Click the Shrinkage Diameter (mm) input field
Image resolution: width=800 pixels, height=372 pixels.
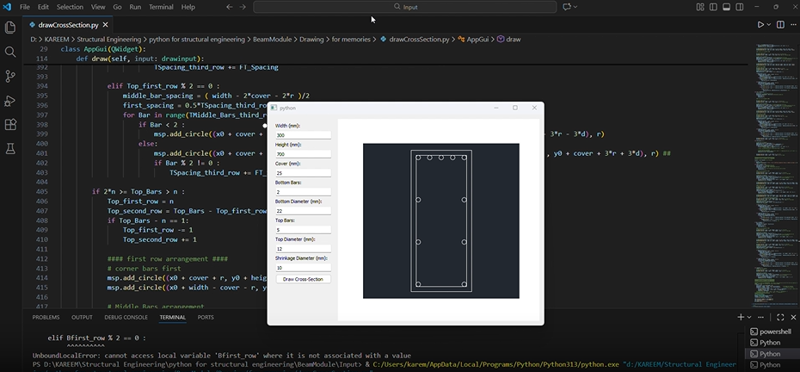[303, 268]
